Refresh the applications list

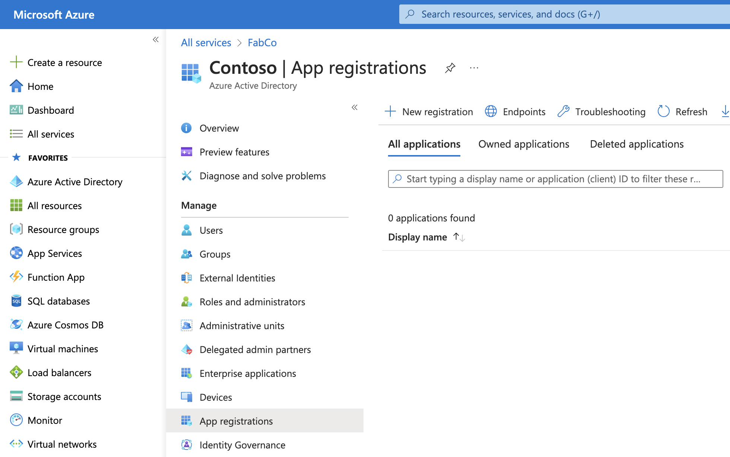[x=682, y=111]
